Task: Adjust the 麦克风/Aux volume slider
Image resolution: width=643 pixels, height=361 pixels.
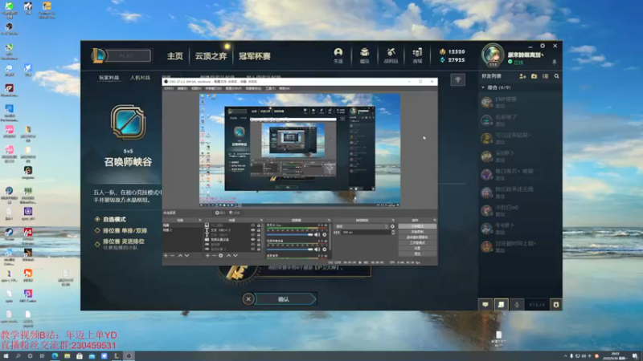Action: tap(289, 234)
